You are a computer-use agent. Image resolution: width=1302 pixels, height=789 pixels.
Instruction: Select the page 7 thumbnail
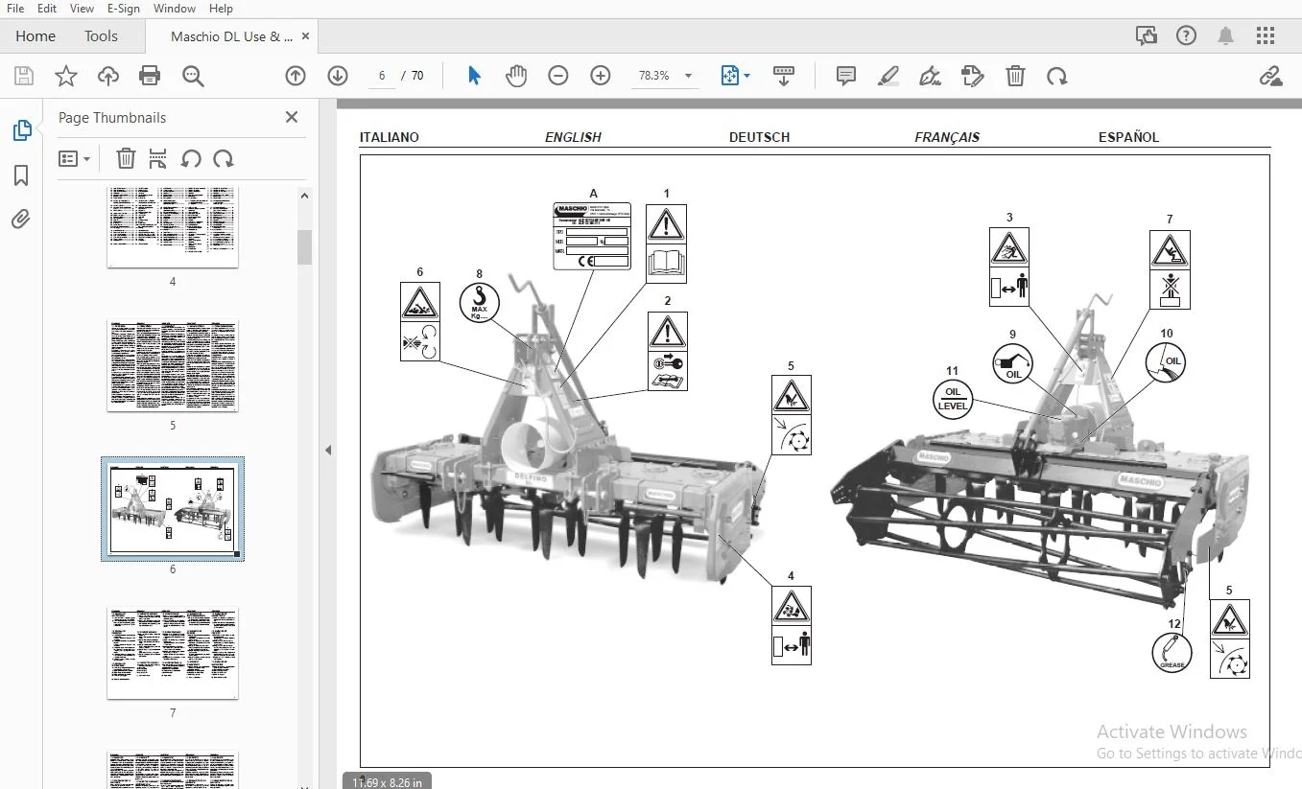[173, 653]
